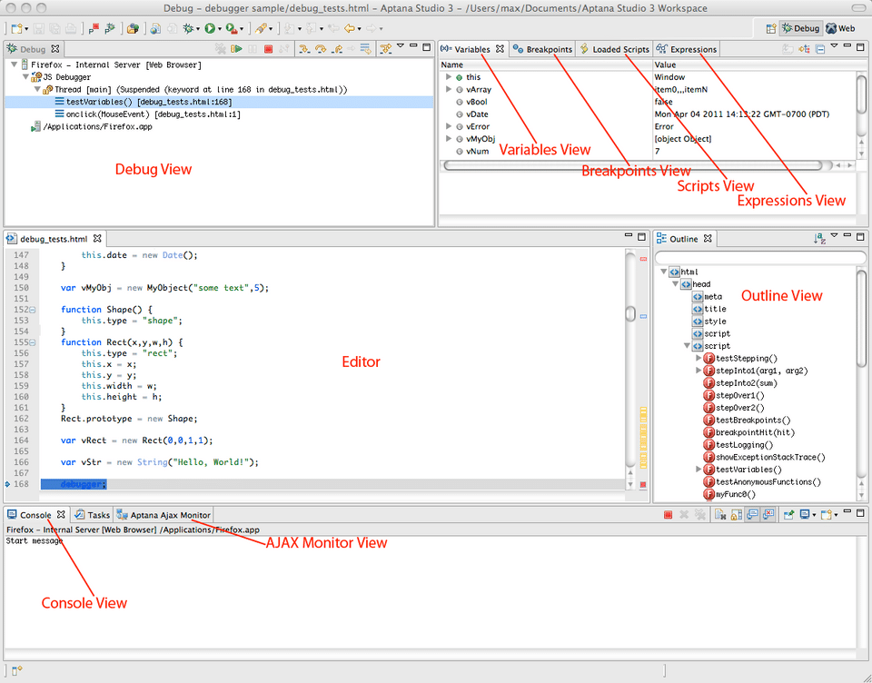Click the editor vertical scrollbar thumb

(630, 313)
